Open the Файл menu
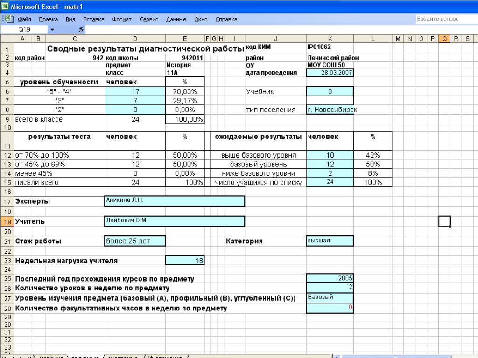478x358 pixels. (x=24, y=19)
